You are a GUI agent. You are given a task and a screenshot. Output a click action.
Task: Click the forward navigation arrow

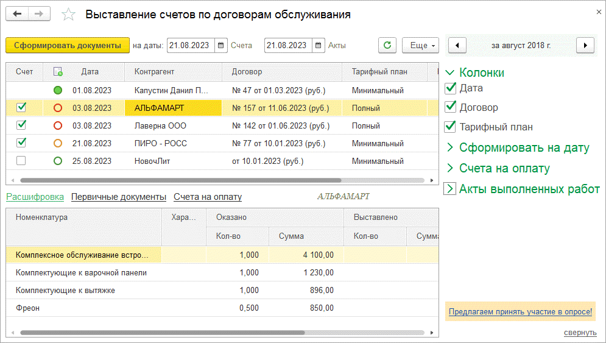tap(40, 14)
